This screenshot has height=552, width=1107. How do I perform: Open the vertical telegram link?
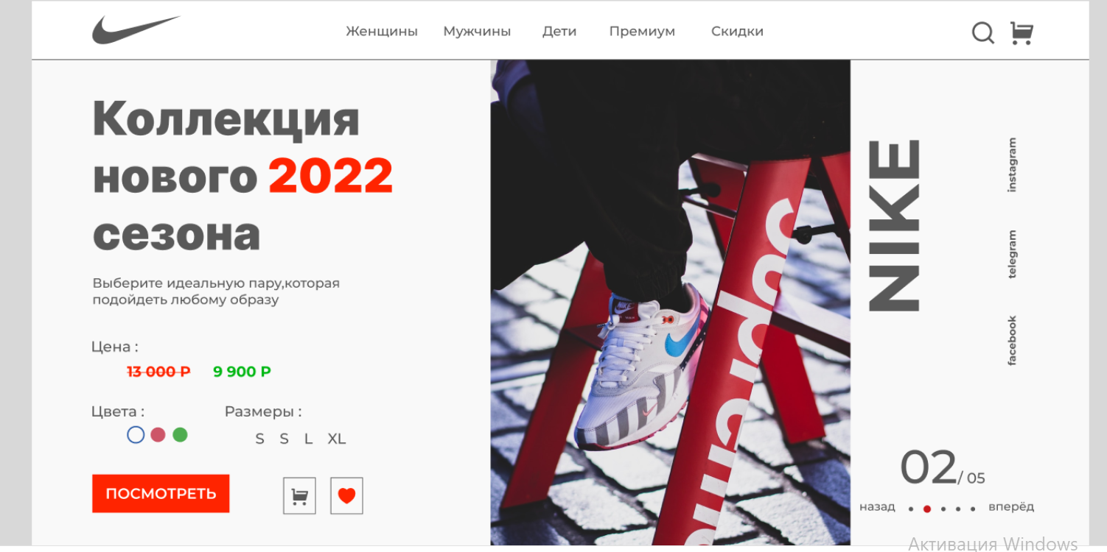point(1012,254)
